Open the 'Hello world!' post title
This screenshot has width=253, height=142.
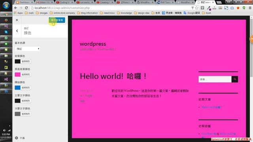[113, 76]
